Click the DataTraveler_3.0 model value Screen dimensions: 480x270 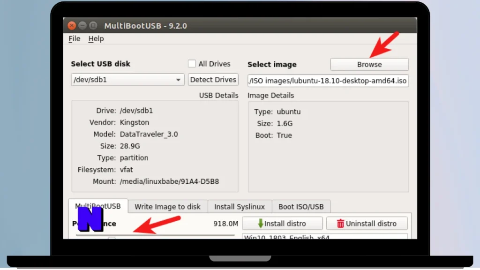coord(149,135)
